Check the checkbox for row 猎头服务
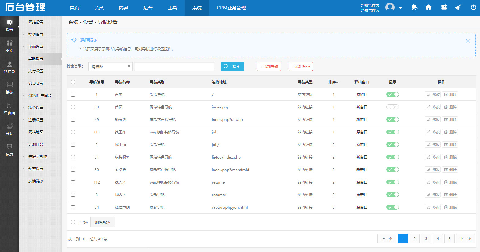 [x=73, y=157]
